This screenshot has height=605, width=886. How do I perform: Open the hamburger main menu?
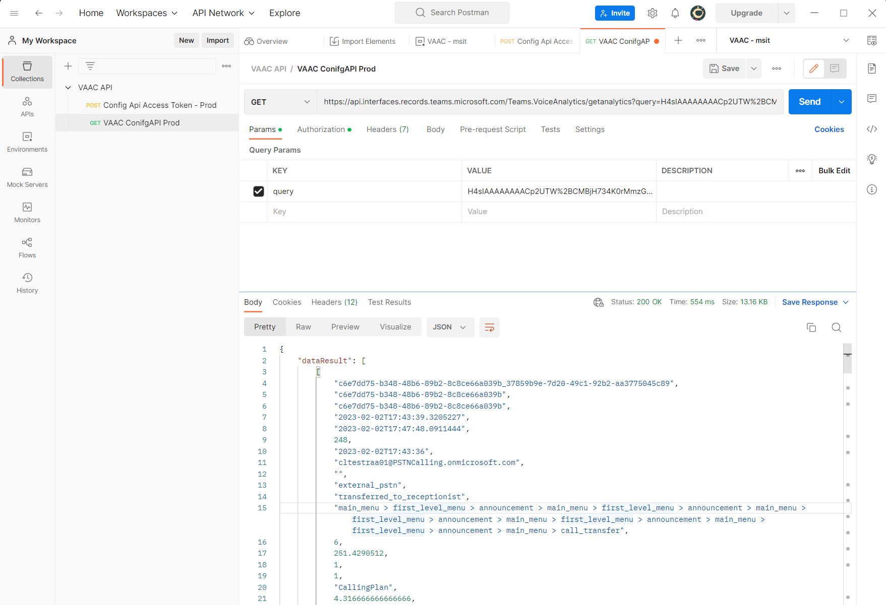(x=14, y=13)
